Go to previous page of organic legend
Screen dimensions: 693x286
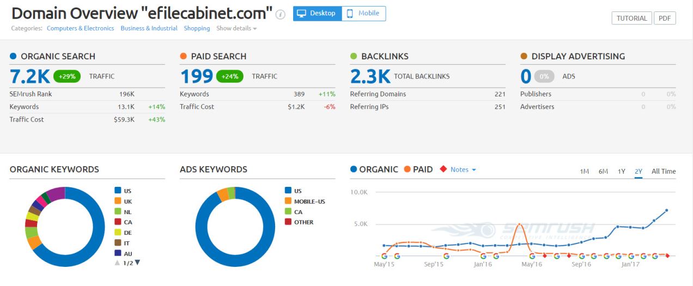[117, 263]
